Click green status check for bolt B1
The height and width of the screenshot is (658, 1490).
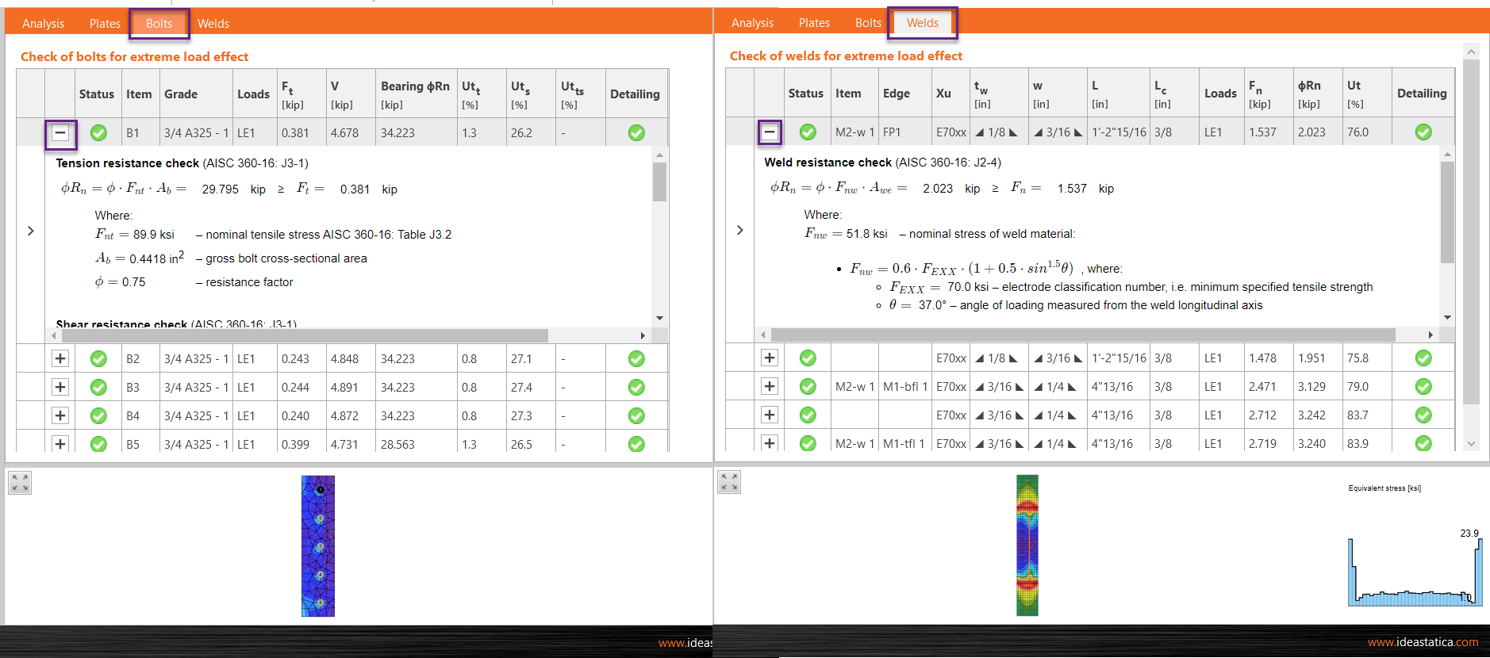click(x=98, y=132)
